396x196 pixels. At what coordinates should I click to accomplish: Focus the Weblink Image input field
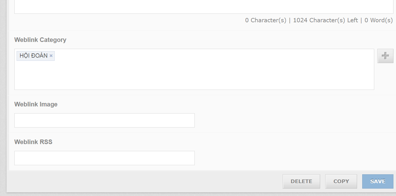(104, 120)
